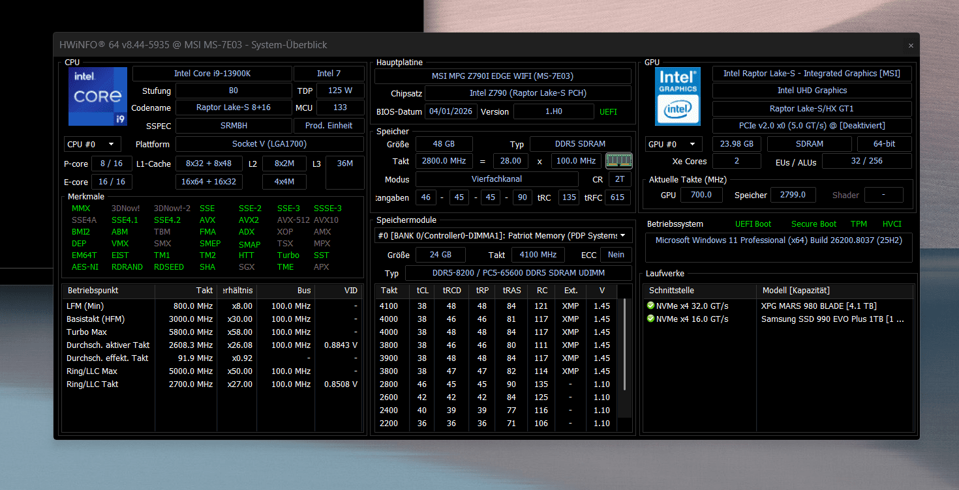Click the module clock 4100 MHz field
The image size is (959, 490).
tap(539, 255)
